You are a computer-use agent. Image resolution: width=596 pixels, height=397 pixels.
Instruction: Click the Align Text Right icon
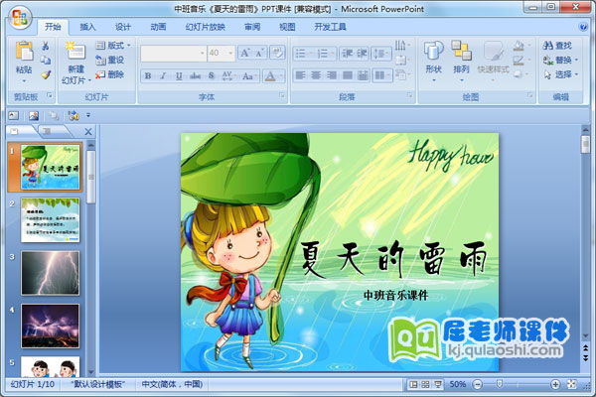click(x=332, y=75)
